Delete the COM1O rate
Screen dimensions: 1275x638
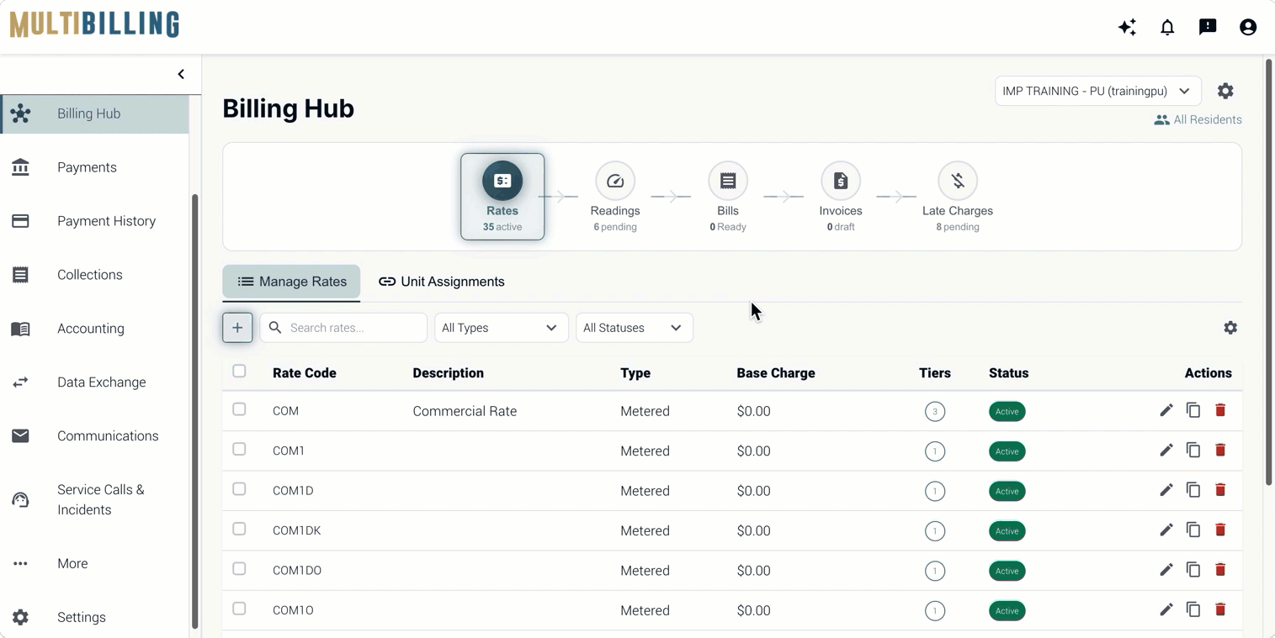point(1220,609)
